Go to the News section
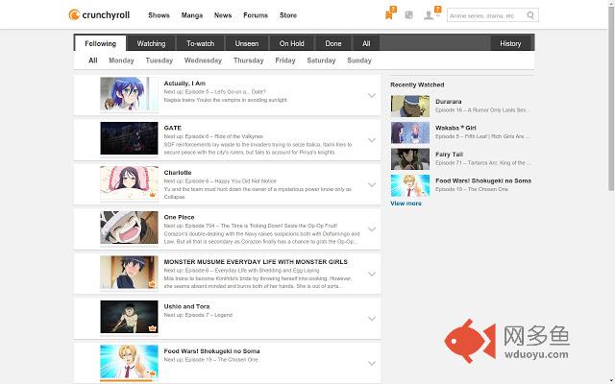The width and height of the screenshot is (615, 384). [x=223, y=15]
